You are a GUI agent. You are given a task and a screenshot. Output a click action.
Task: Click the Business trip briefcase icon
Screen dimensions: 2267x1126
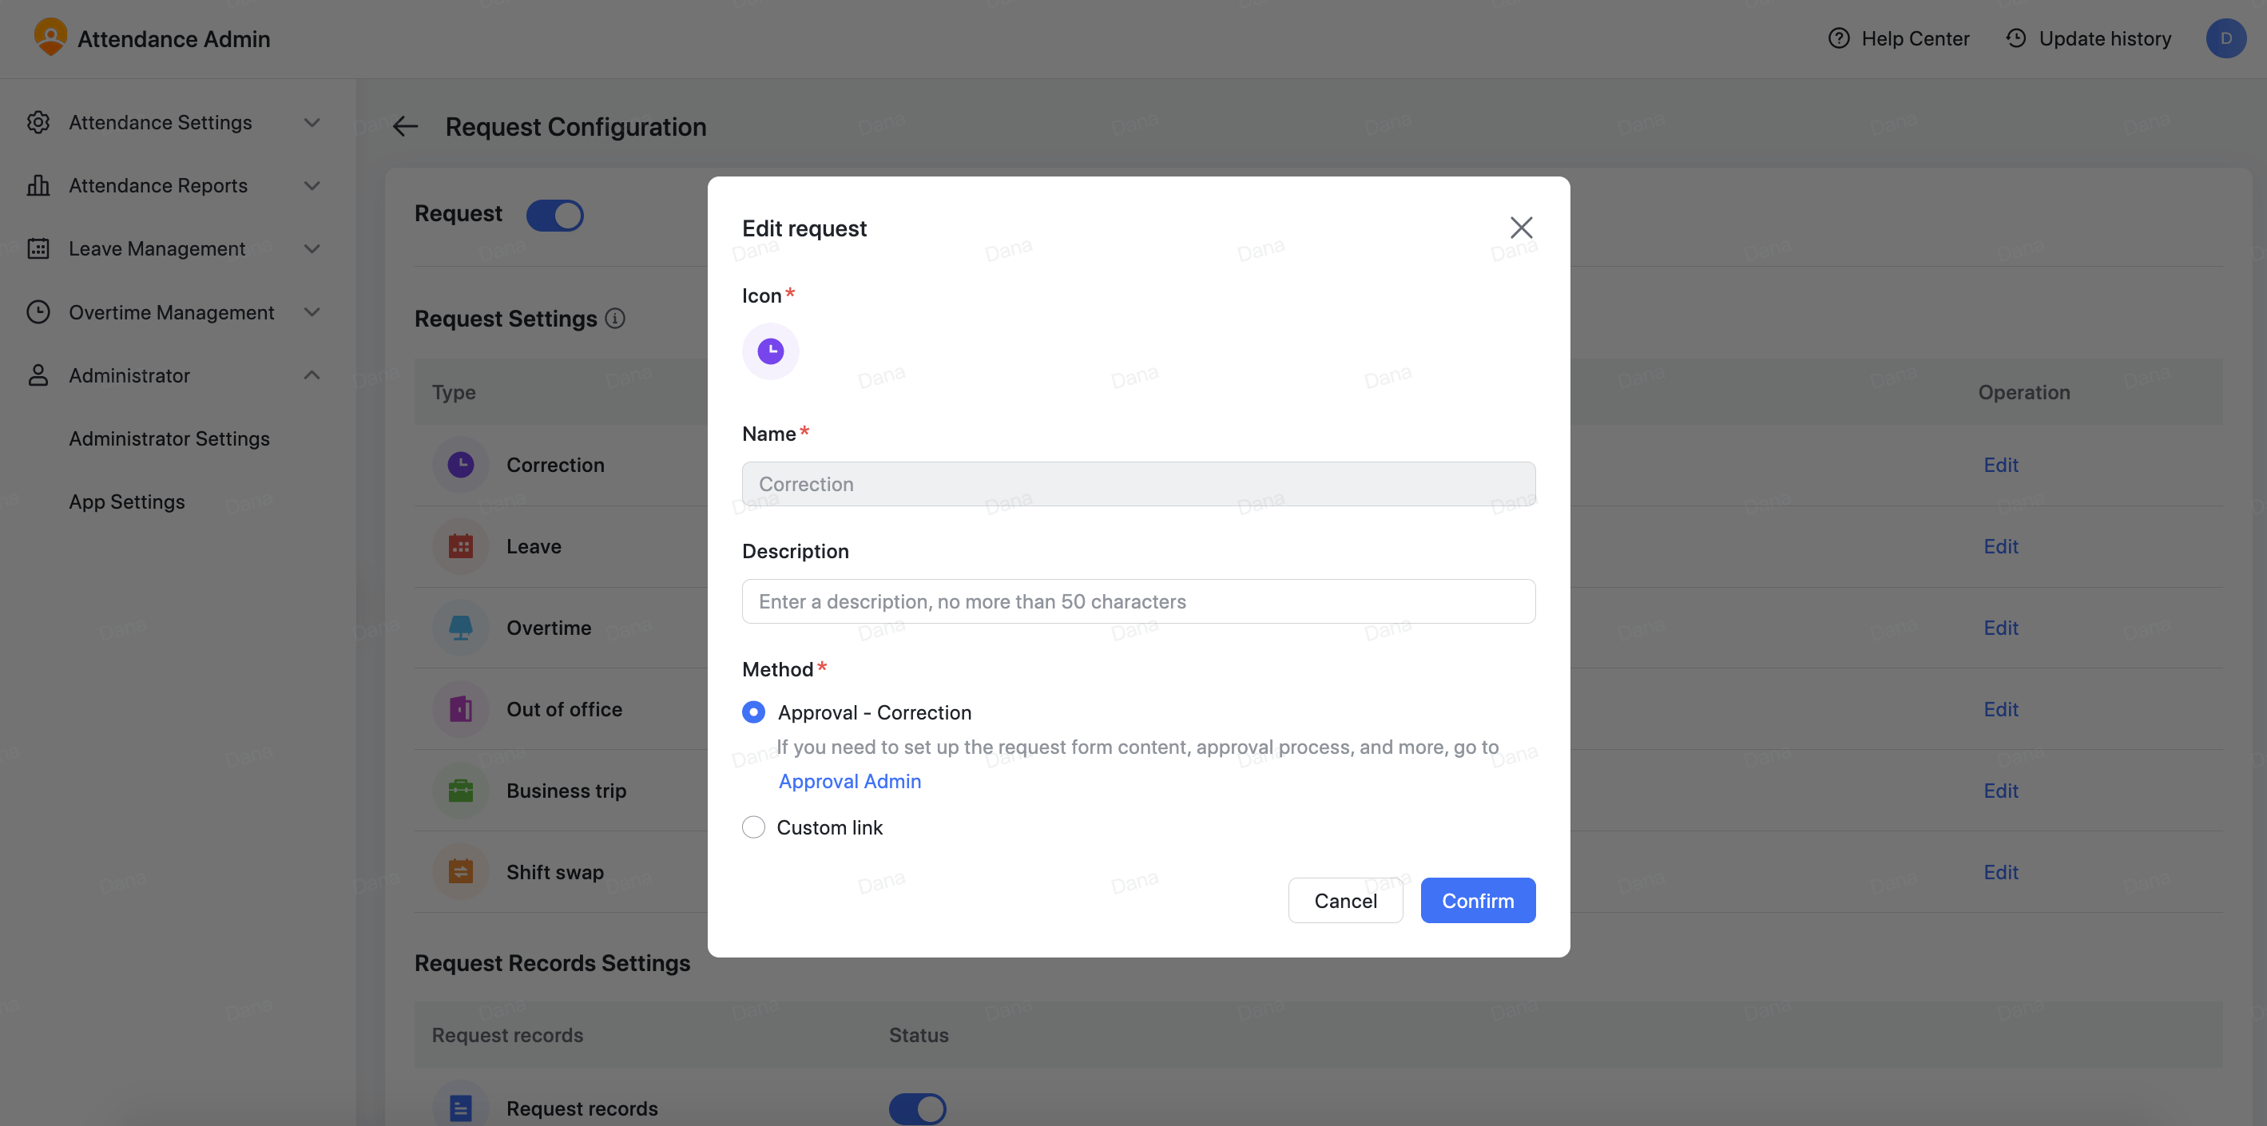click(x=459, y=790)
